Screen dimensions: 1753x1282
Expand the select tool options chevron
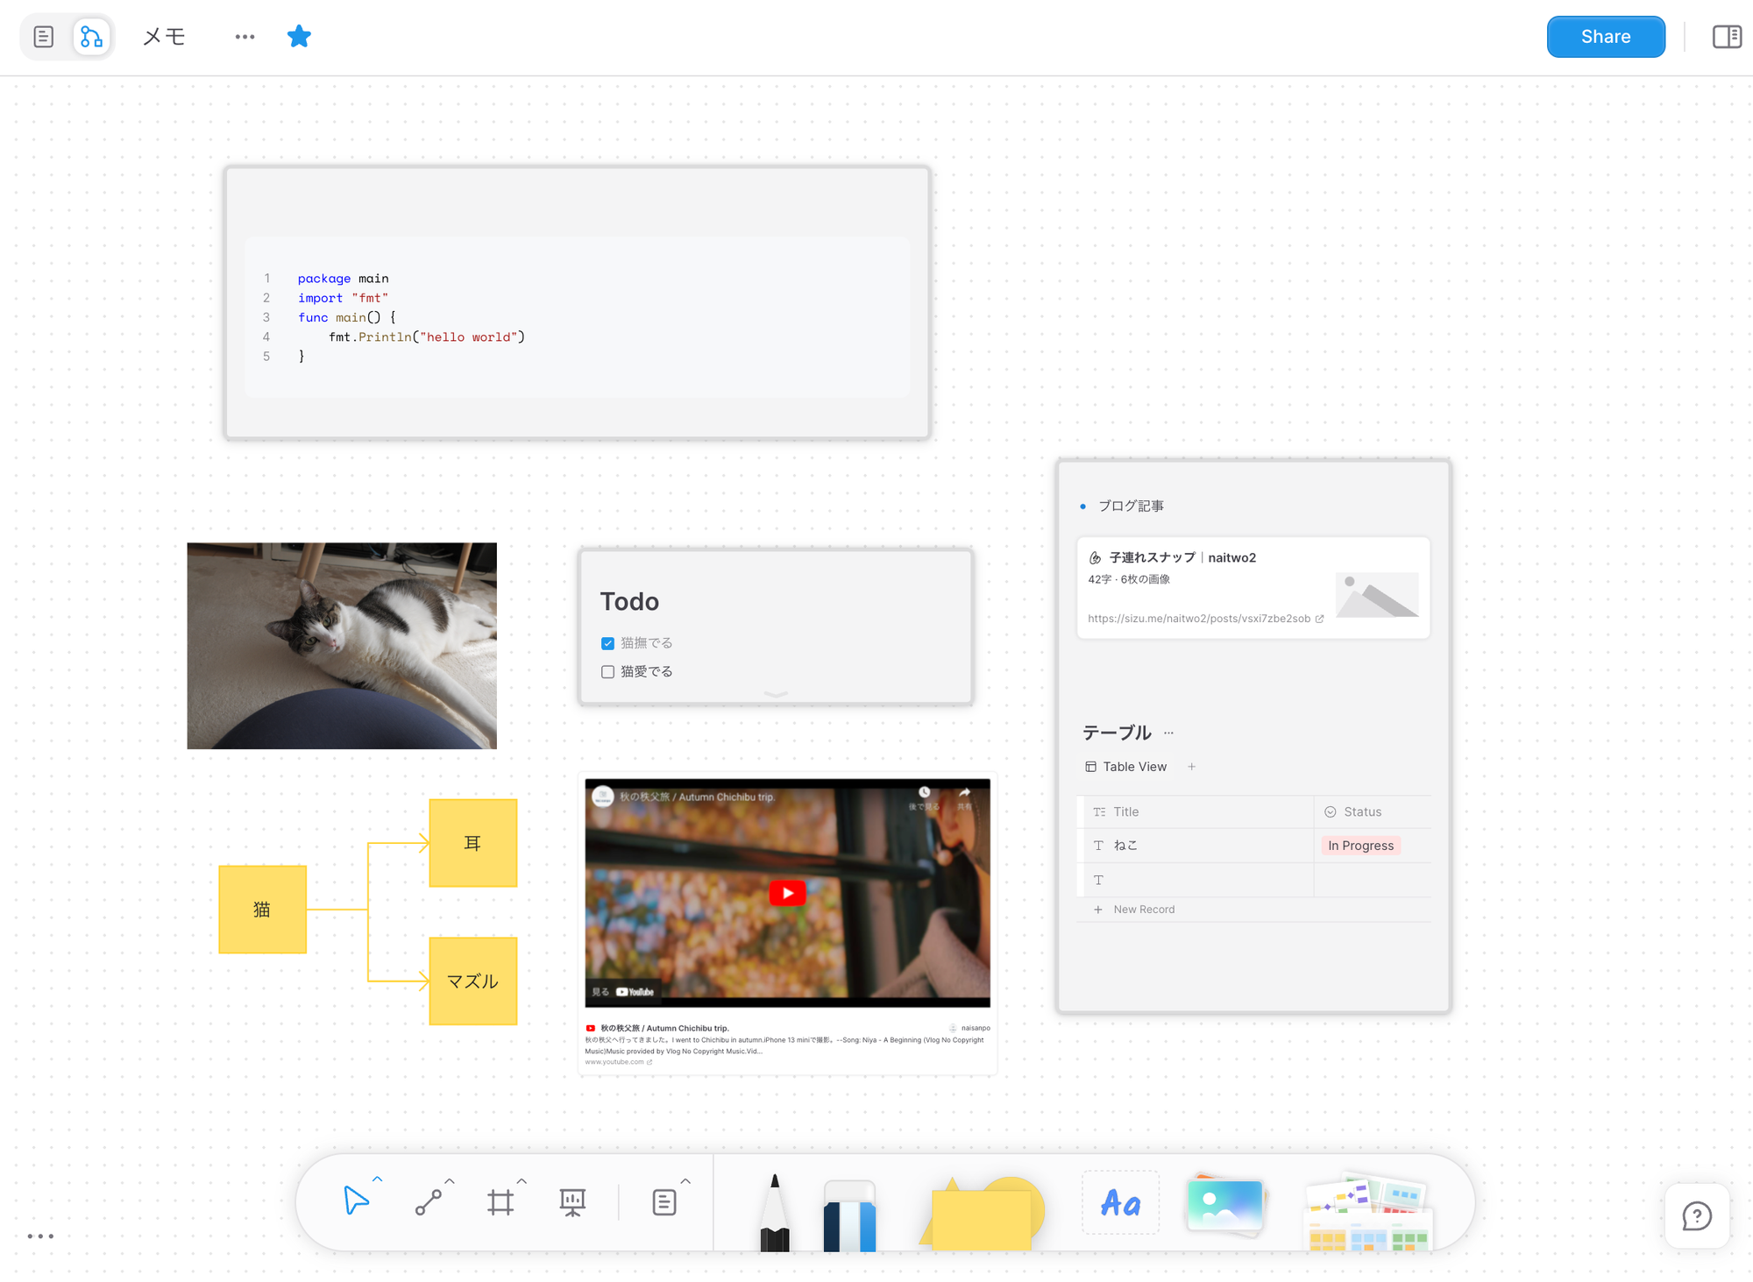click(x=378, y=1179)
